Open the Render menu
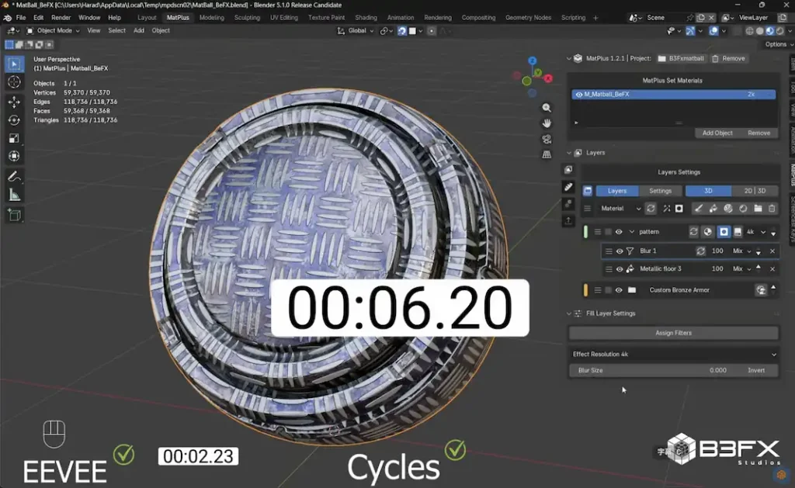Image resolution: width=795 pixels, height=488 pixels. 61,17
